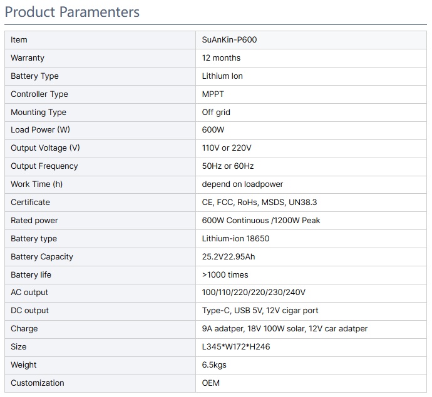This screenshot has width=432, height=397.
Task: Click the 'Off grid' value
Action: coord(216,113)
